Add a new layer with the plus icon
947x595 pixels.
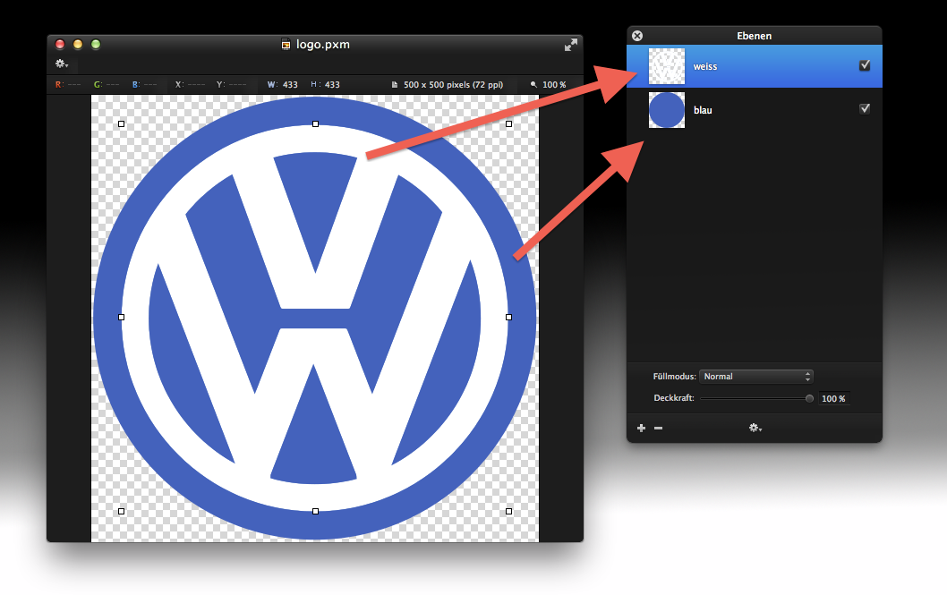[x=642, y=428]
